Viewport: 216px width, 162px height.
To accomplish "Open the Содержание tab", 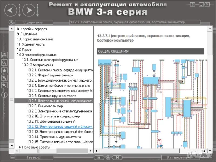I will pos(33,22).
